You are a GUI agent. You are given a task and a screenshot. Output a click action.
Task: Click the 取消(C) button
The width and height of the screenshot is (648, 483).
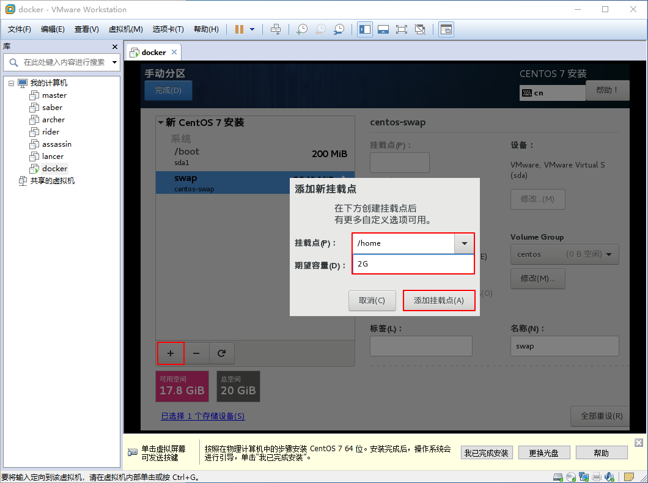pos(372,300)
